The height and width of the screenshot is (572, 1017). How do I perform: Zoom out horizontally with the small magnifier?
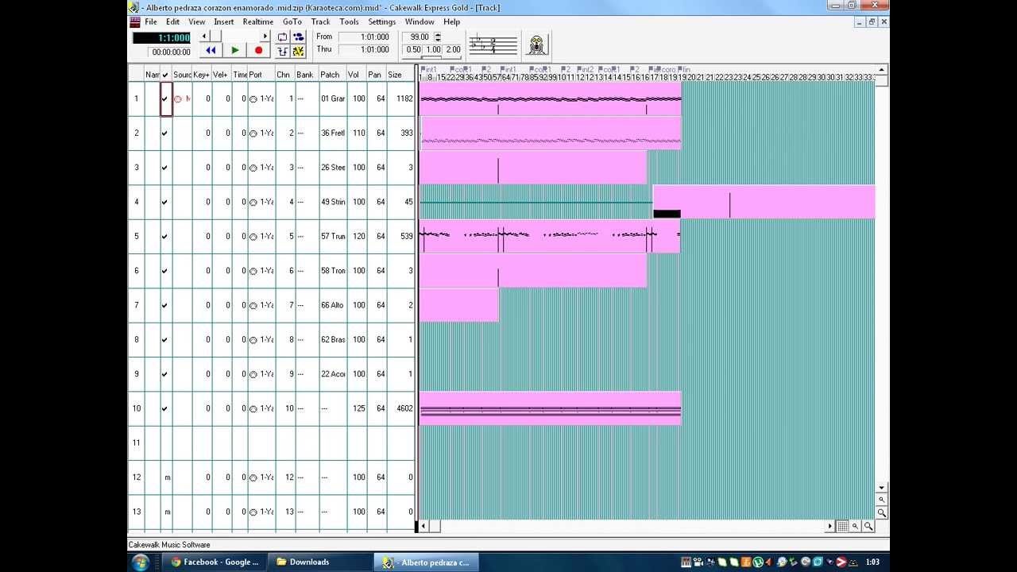click(x=855, y=526)
